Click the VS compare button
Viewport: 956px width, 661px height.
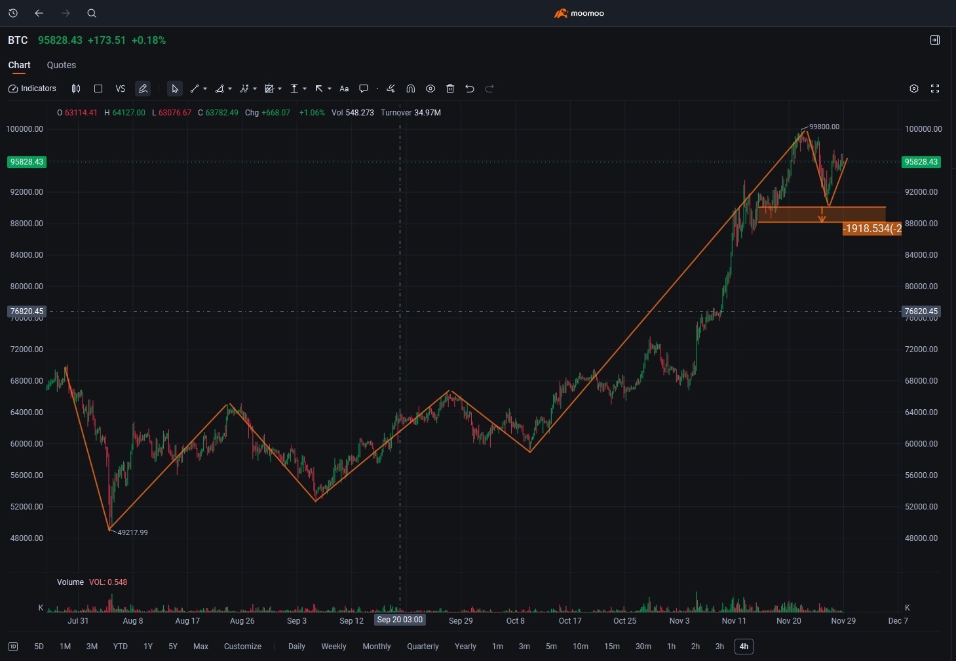click(x=120, y=89)
